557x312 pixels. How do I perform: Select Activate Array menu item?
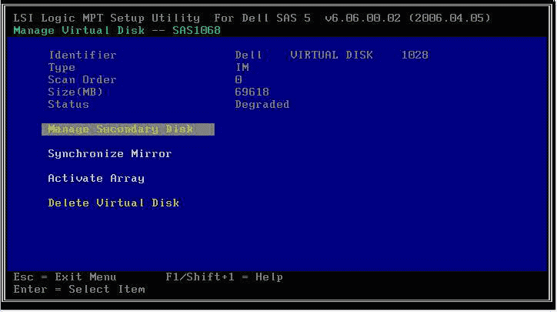tap(96, 178)
